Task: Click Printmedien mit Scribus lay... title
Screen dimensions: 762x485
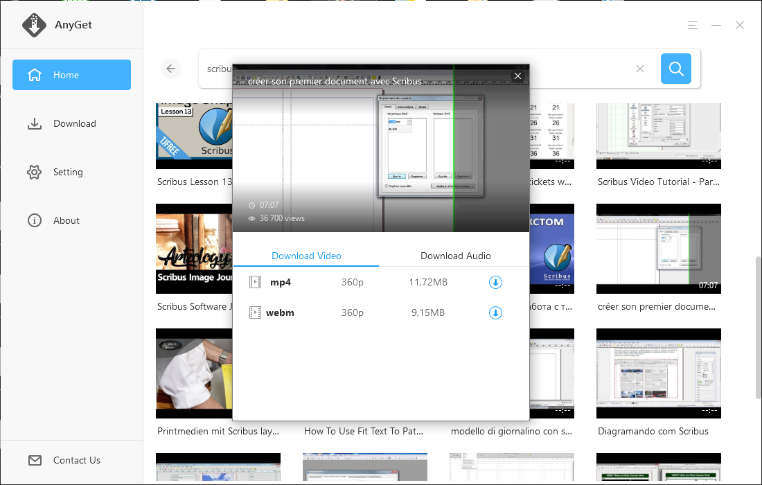Action: 218,431
